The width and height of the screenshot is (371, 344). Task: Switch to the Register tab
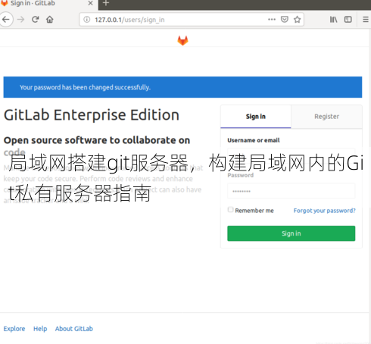tap(326, 117)
